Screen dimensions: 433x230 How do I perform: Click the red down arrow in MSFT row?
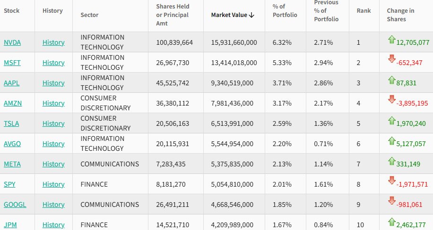(x=391, y=59)
